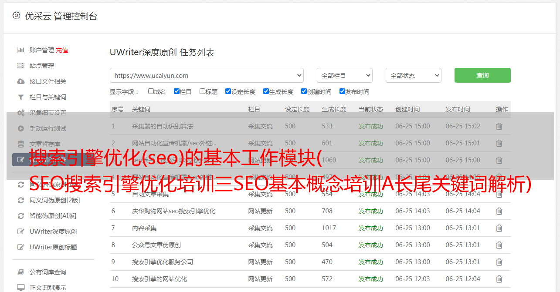Click keyword 庆华购物网站seo搜索引擎优化
Screen dimensions: 560x292
click(174, 211)
